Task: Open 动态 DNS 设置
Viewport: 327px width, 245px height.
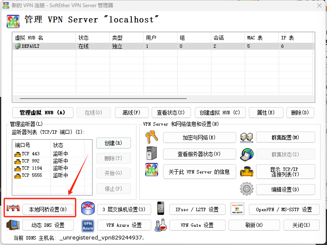Action: coord(48,225)
